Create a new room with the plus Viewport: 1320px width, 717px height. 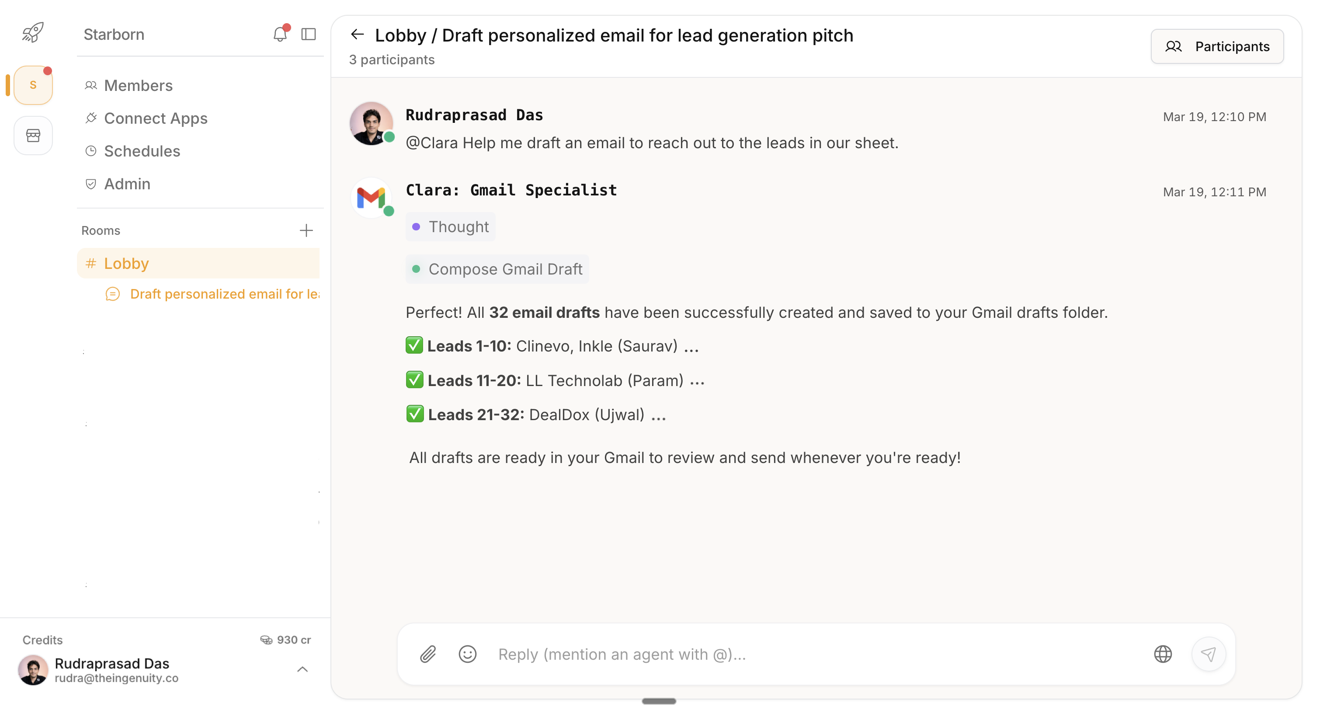[x=306, y=231]
